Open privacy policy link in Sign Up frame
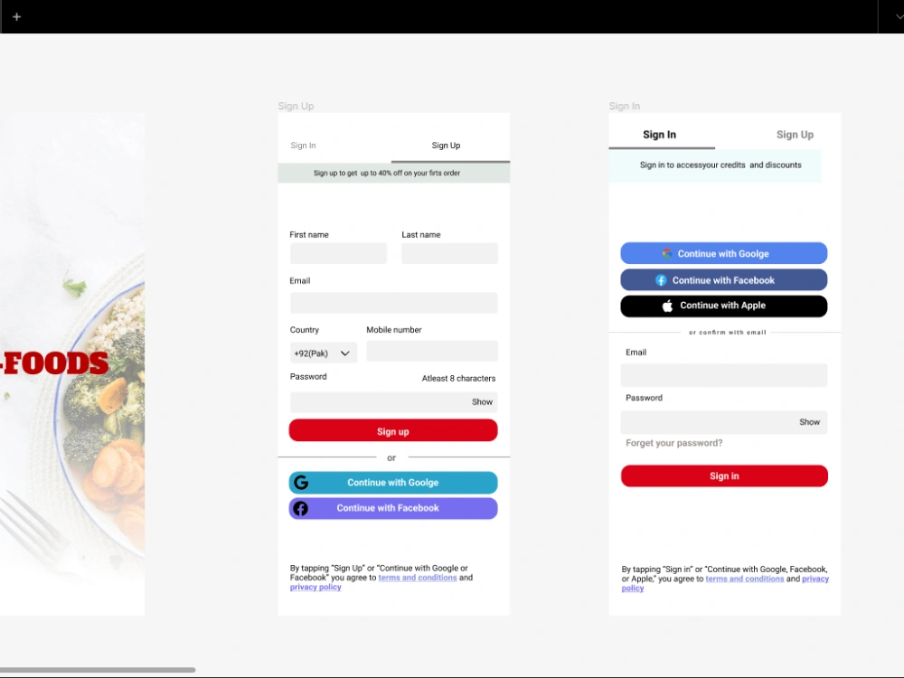Image resolution: width=904 pixels, height=678 pixels. (315, 587)
